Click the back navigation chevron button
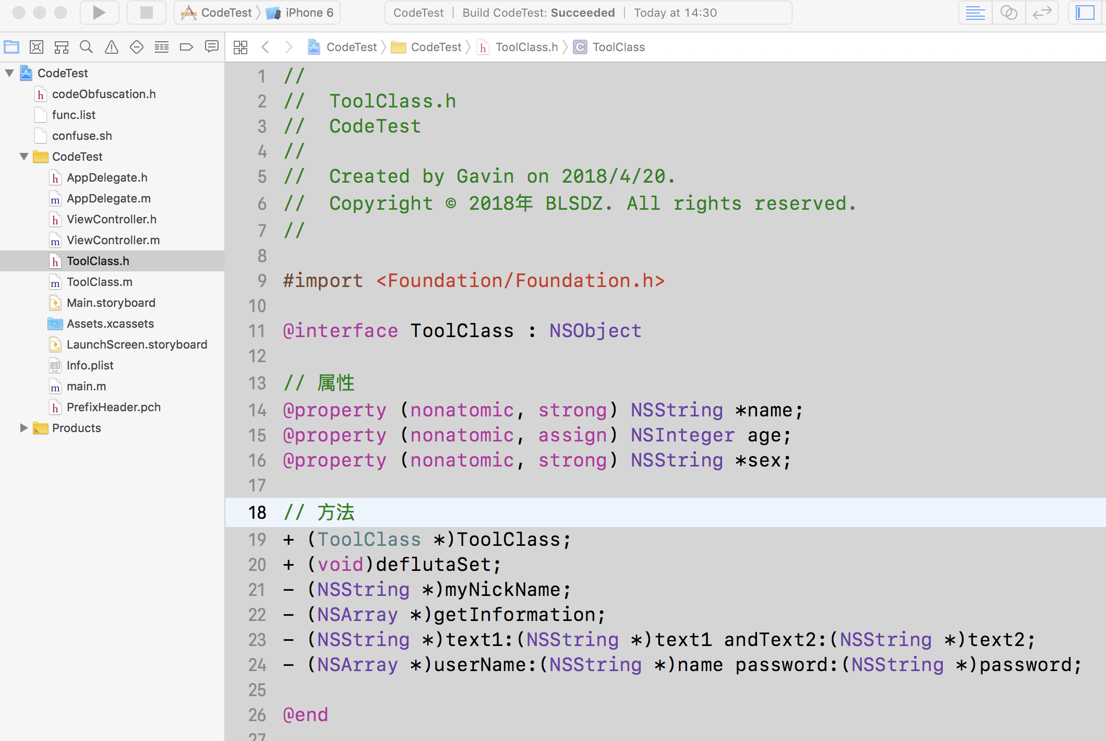Screen dimensions: 1106x741 pos(266,46)
